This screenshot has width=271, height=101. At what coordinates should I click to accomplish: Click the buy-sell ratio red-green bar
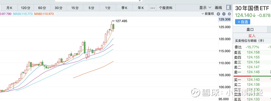click(252, 76)
